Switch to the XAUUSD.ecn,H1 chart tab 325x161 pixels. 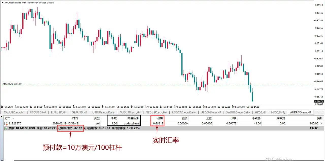click(x=14, y=112)
